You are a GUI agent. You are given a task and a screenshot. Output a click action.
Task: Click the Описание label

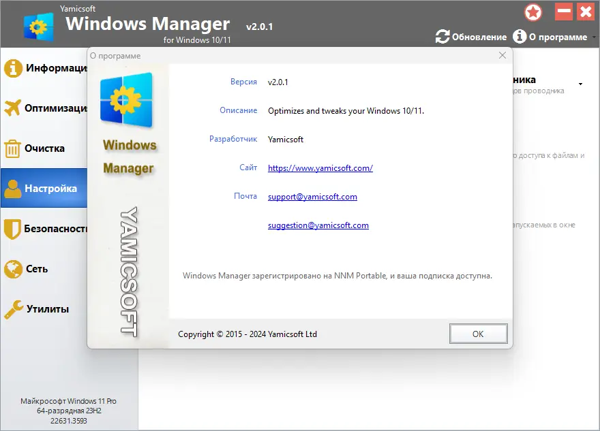pos(239,110)
